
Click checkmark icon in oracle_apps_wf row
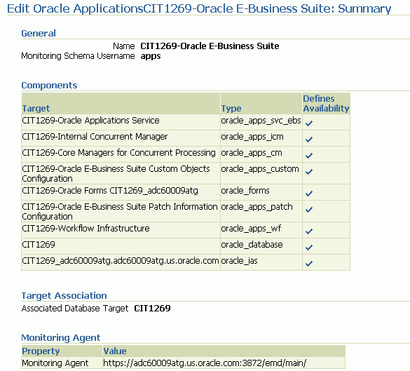[309, 231]
